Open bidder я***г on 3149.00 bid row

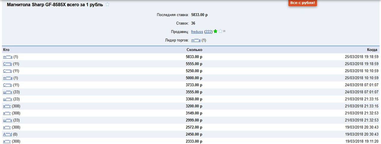(7, 113)
